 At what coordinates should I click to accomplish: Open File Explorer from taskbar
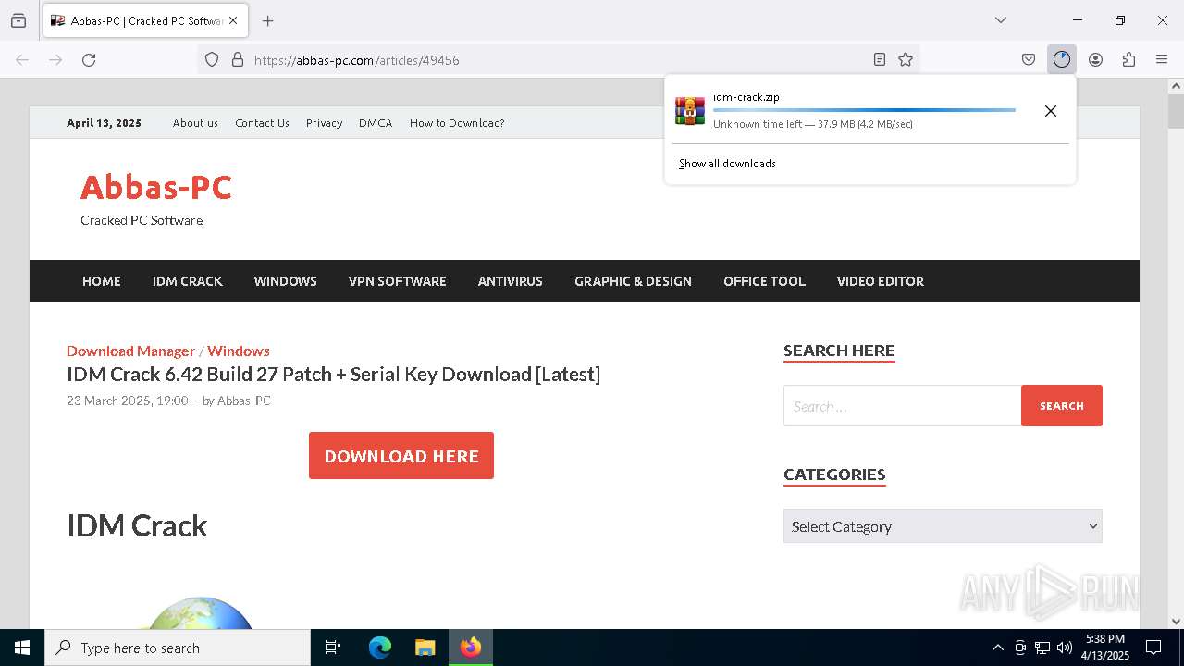tap(425, 647)
